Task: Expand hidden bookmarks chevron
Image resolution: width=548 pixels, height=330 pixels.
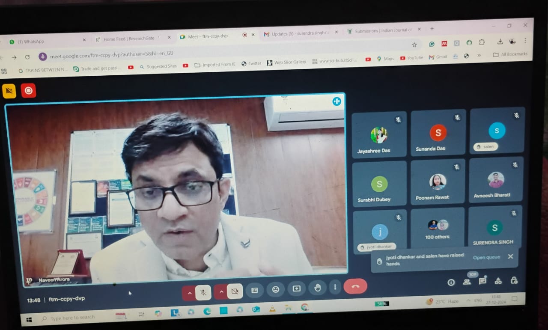Action: [x=479, y=55]
